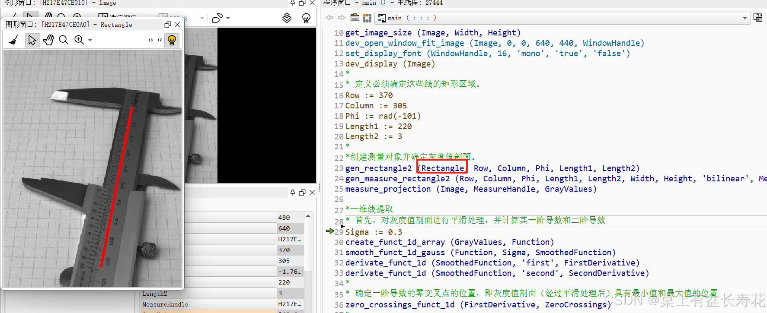Screen dimensions: 767x313
Task: Click code line Phi := rad(-101)
Action: point(383,116)
